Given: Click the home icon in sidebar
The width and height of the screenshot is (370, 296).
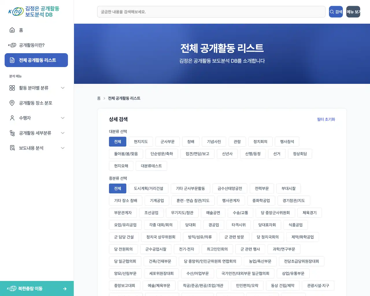Looking at the screenshot, I should (12, 30).
